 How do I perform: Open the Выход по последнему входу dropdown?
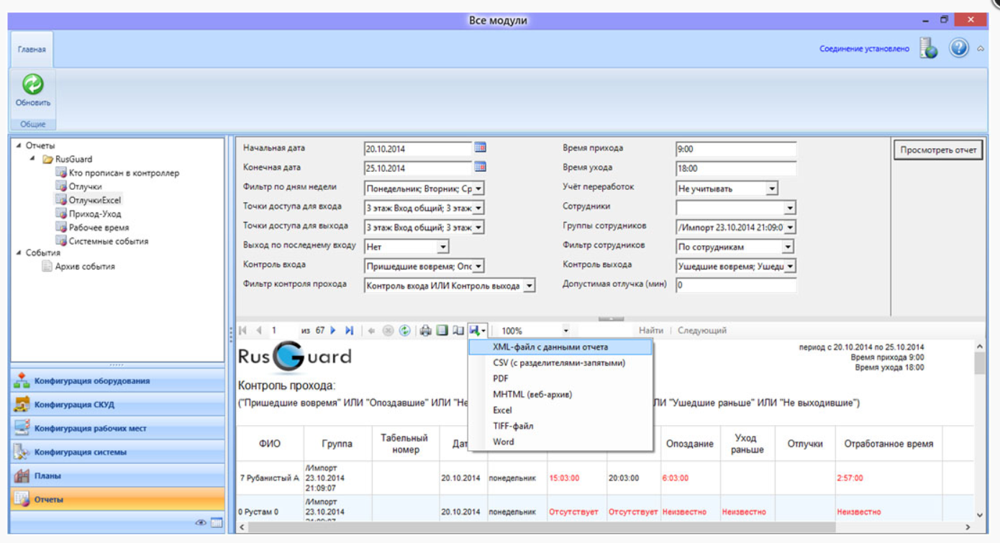click(442, 247)
